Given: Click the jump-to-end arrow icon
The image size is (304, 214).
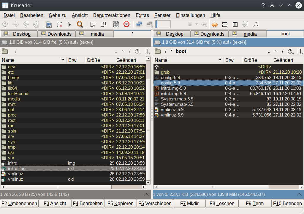Looking at the screenshot, I should click(x=246, y=24).
